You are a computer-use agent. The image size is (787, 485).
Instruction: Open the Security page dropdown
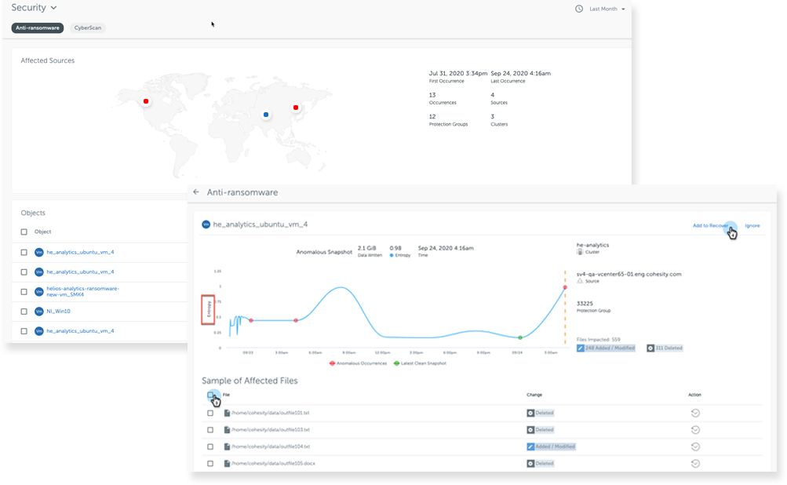(x=53, y=8)
